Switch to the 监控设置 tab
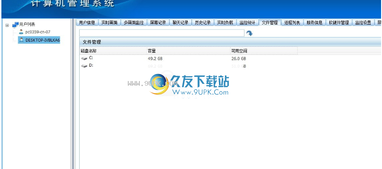The height and width of the screenshot is (169, 382). click(363, 23)
